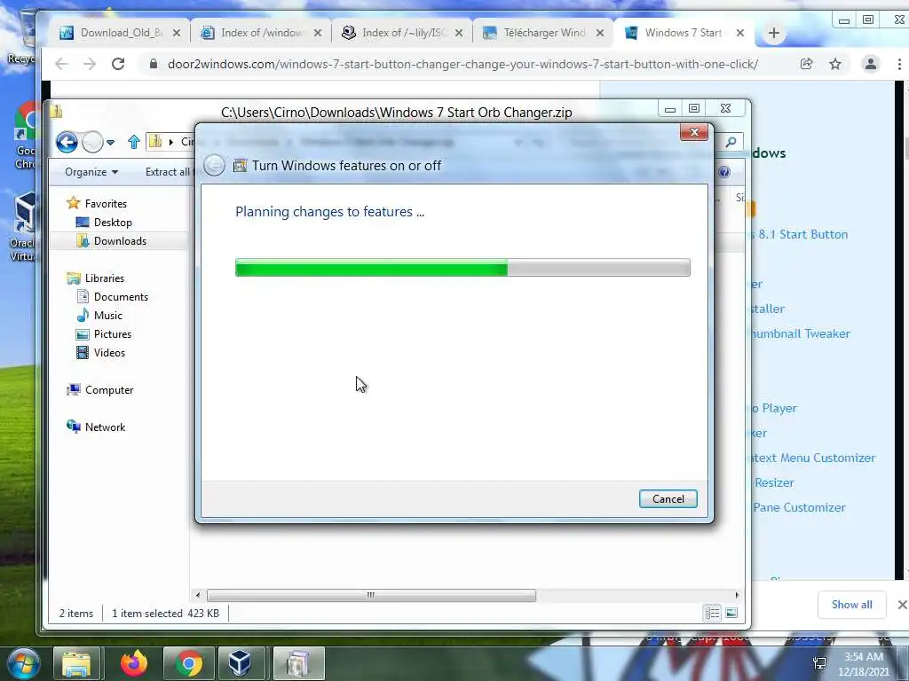The image size is (909, 681).
Task: Click Explorer search magnifier icon
Action: click(x=731, y=142)
